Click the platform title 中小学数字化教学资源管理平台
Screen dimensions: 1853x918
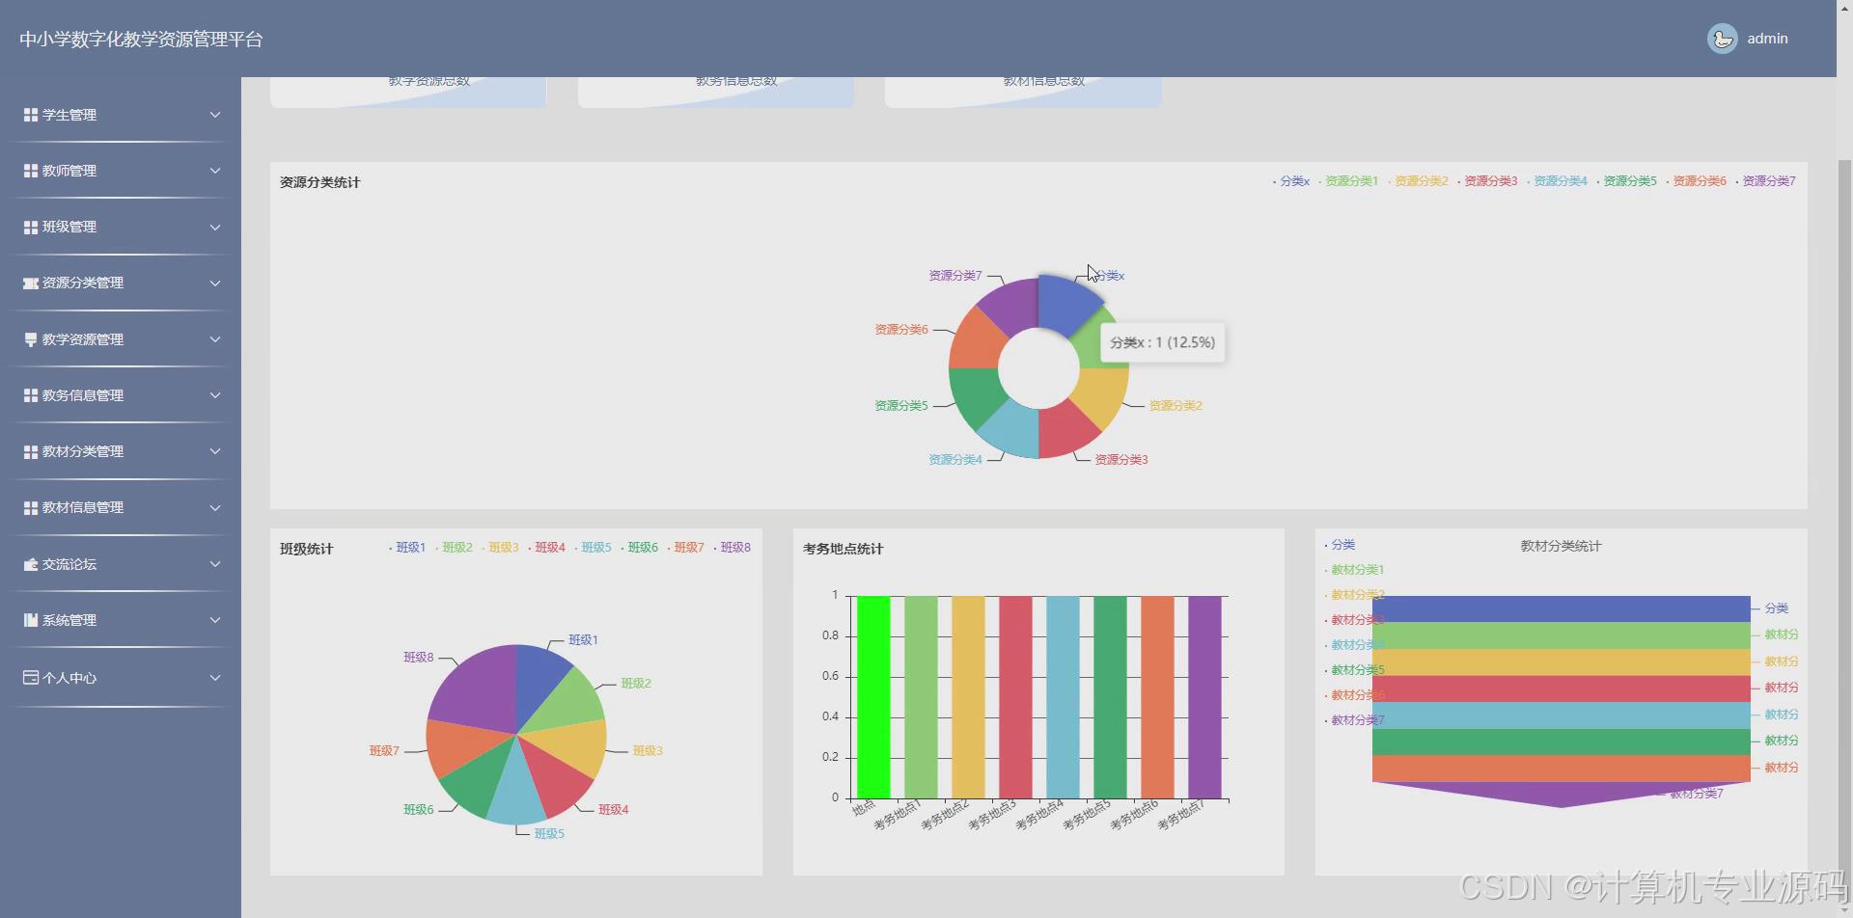click(141, 40)
